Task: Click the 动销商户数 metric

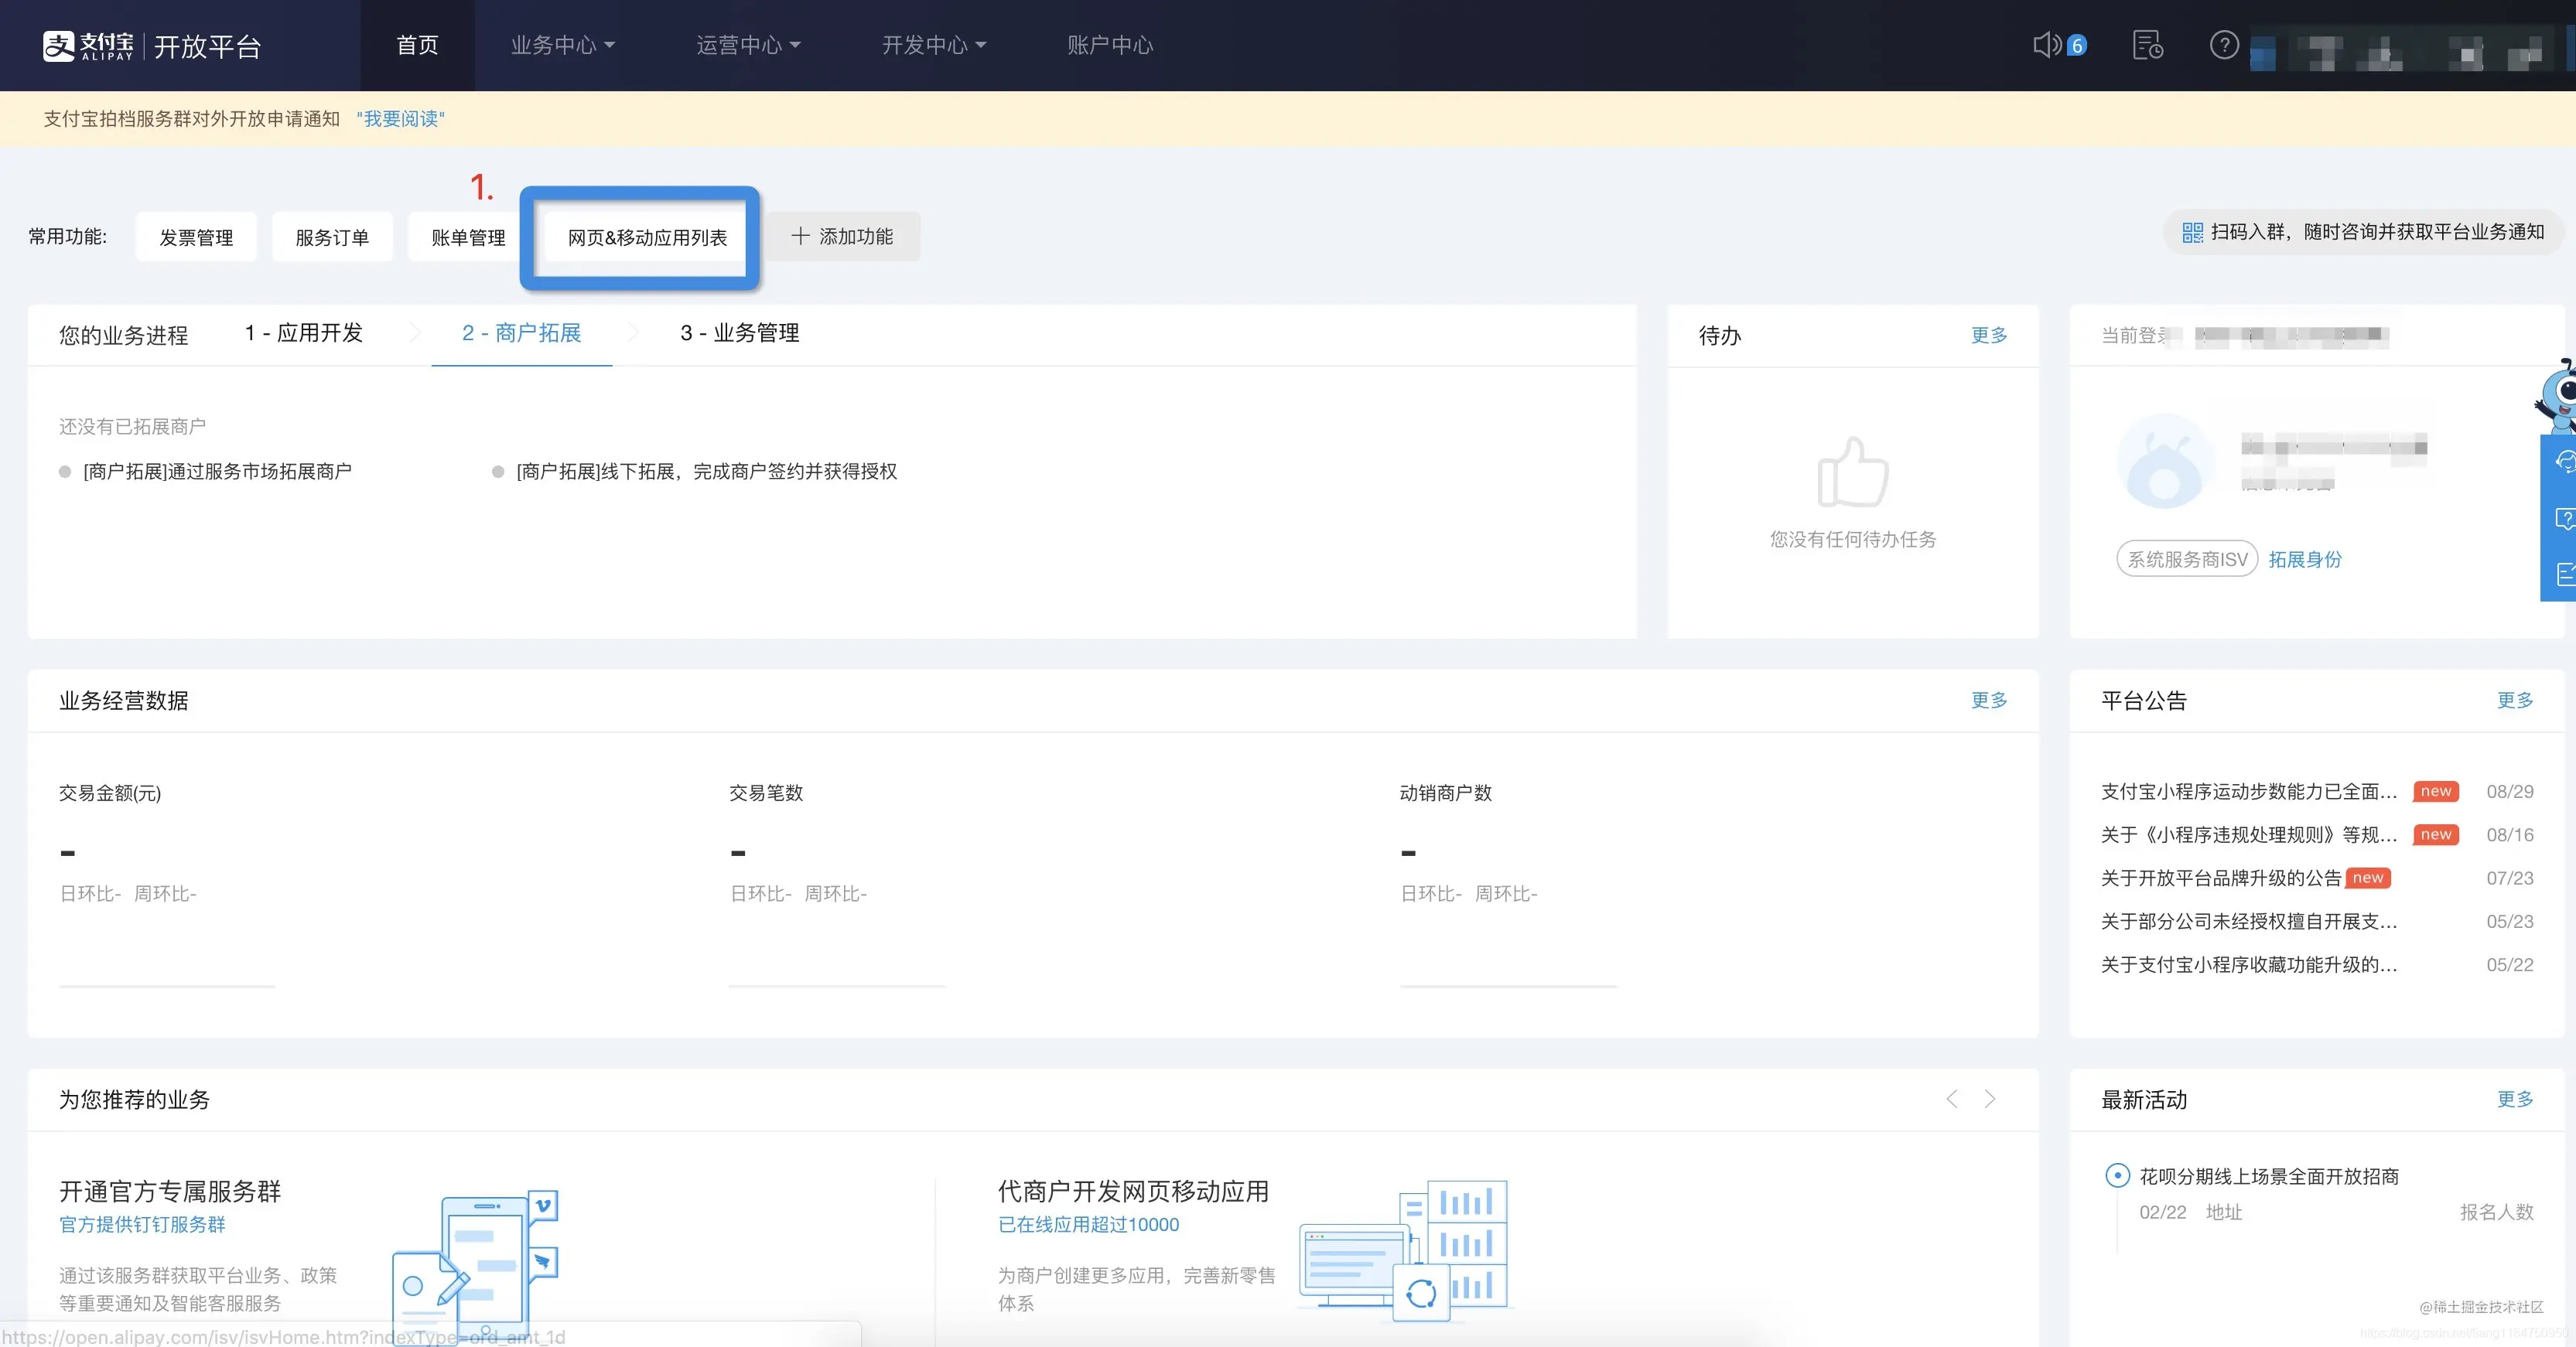Action: click(x=1445, y=793)
